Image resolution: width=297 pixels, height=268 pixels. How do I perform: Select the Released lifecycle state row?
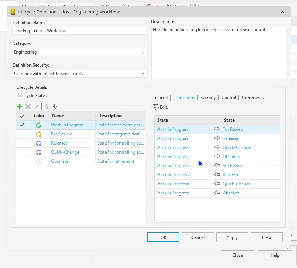click(x=81, y=143)
